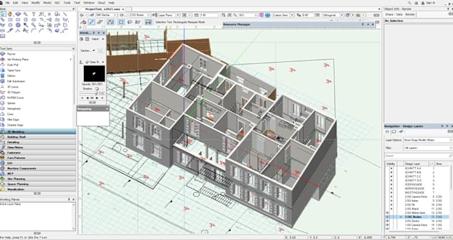Viewport: 453px width, 240px height.
Task: Choose the Set Working Plane tool
Action: click(x=18, y=59)
